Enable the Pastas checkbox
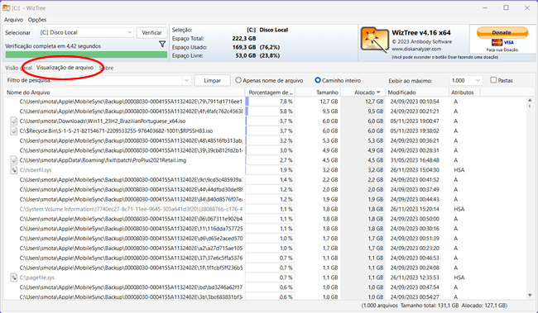Screen dimensions: 538x313 click(493, 80)
